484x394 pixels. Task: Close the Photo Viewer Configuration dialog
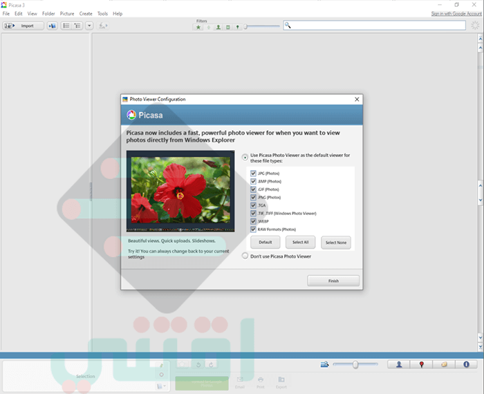pos(357,100)
